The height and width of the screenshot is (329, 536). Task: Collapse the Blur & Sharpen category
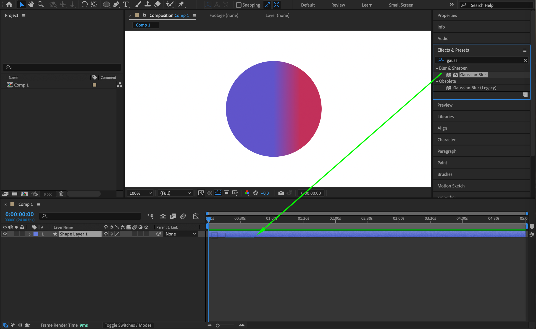point(437,68)
